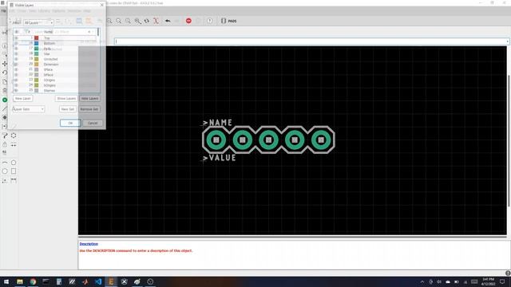Image resolution: width=511 pixels, height=287 pixels.
Task: Toggle visibility eye of the Top layer
Action: click(16, 38)
